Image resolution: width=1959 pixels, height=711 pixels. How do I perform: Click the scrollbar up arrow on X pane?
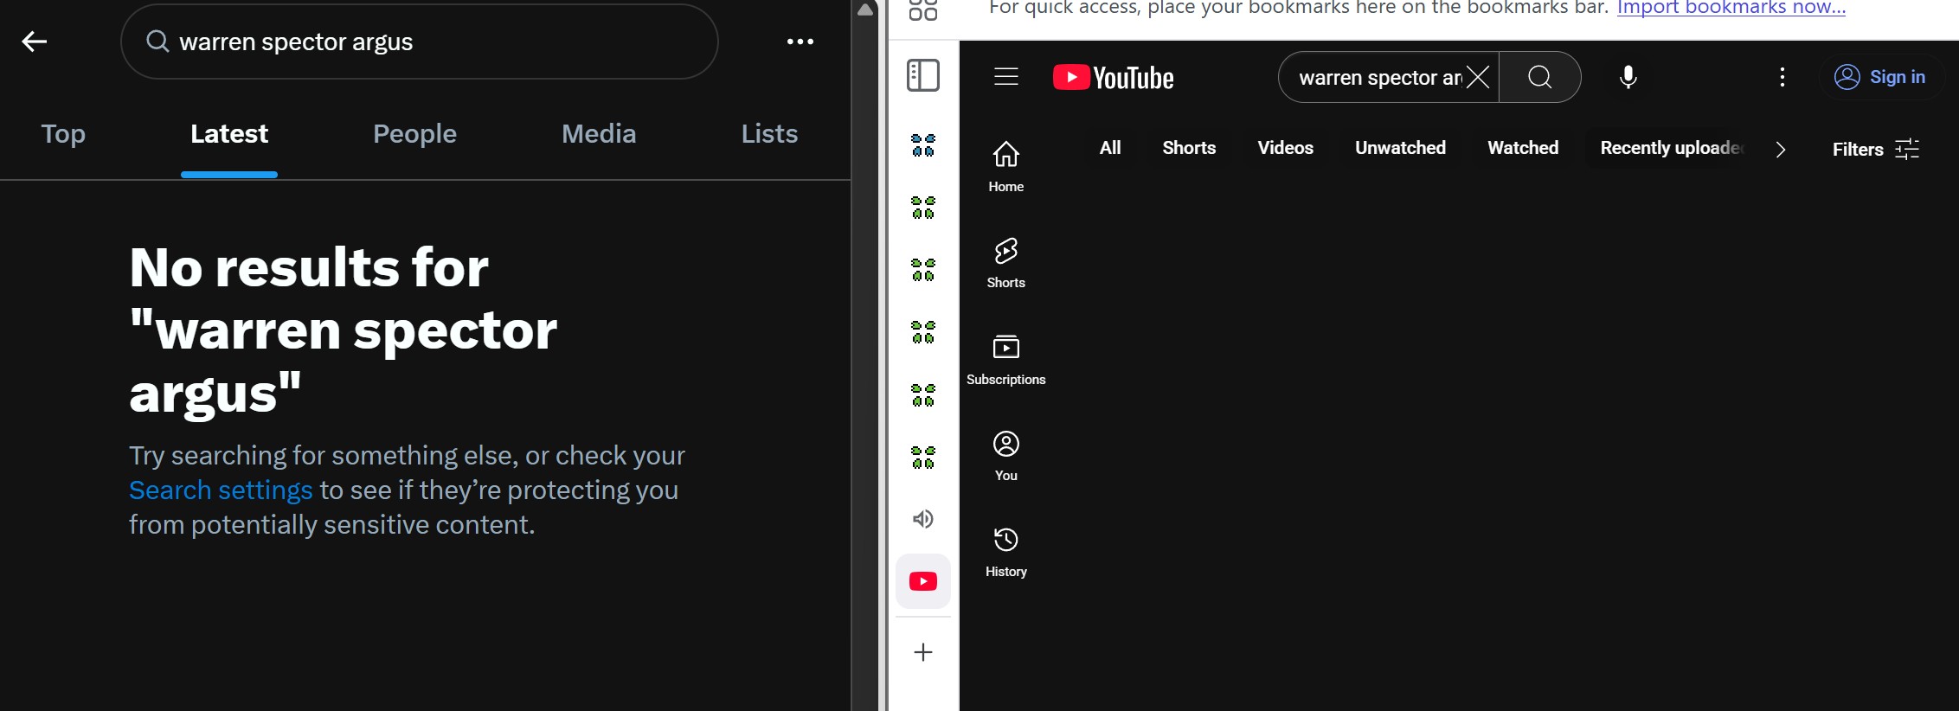865,10
